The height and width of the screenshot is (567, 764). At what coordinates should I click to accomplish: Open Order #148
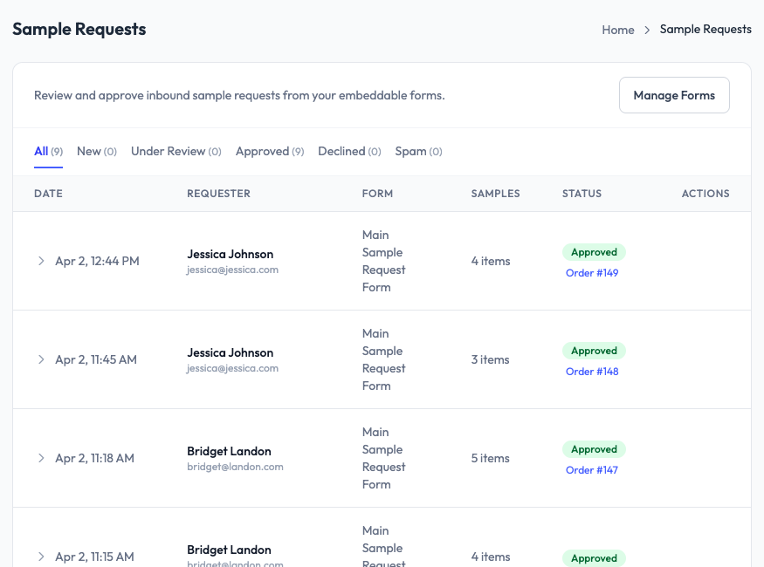(x=592, y=371)
